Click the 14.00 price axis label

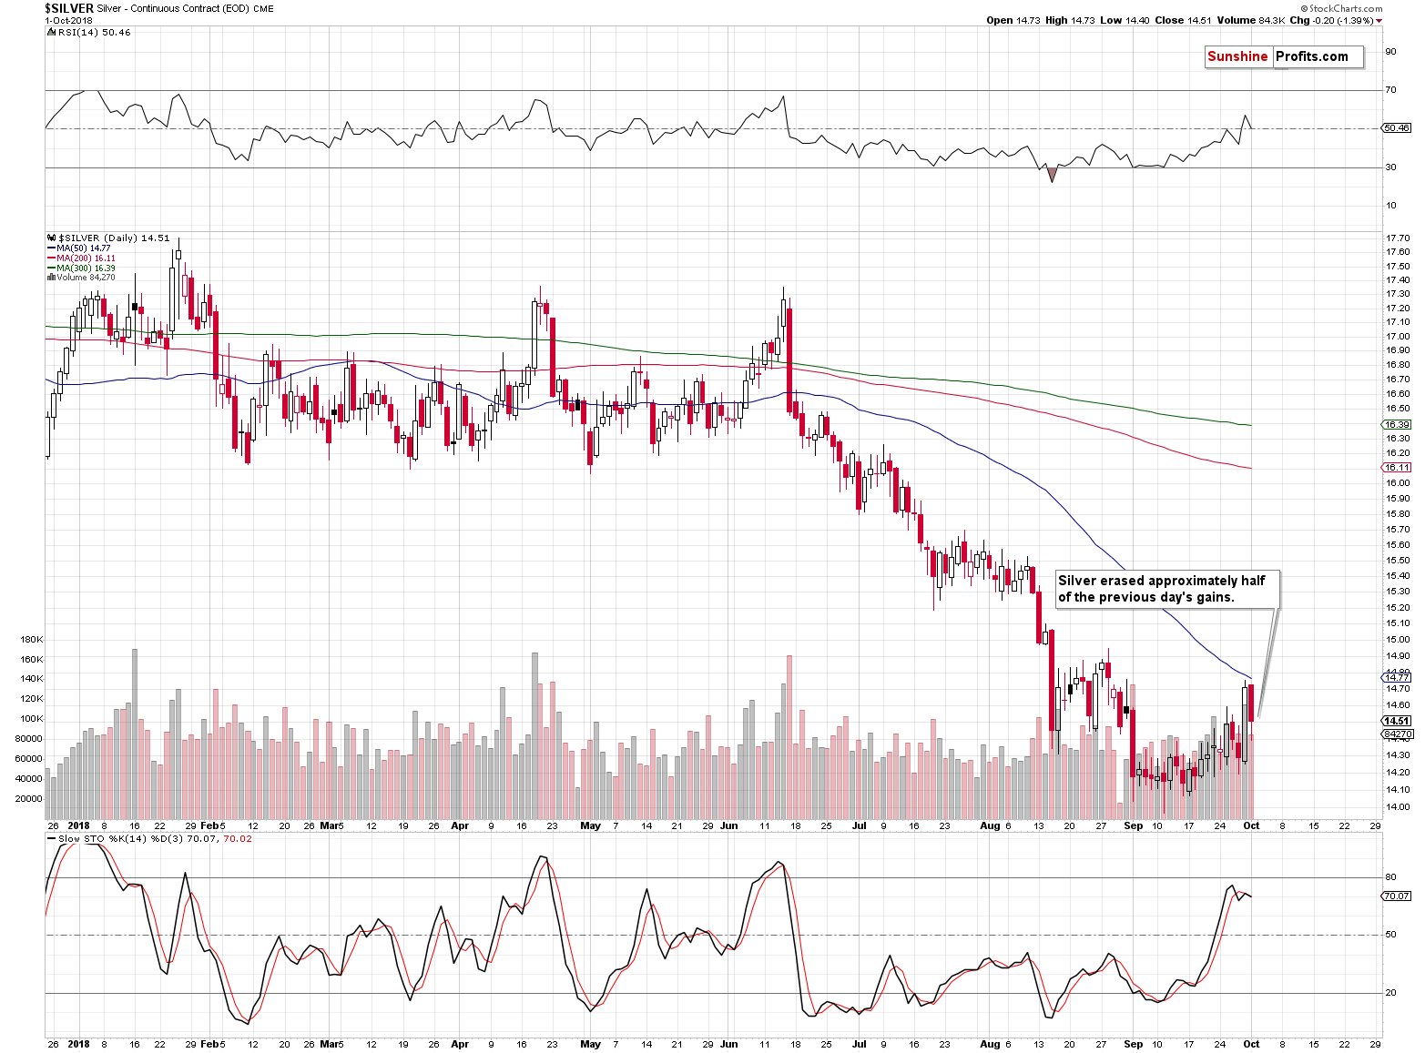point(1398,807)
